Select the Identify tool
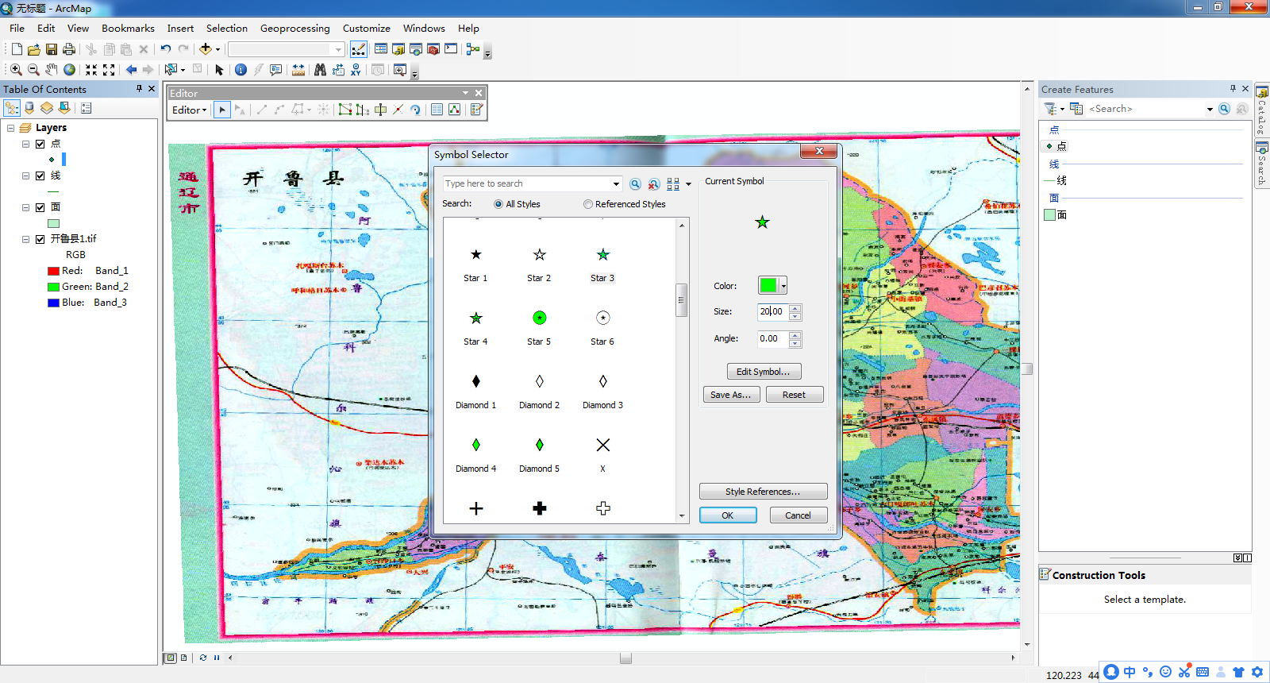 click(241, 70)
